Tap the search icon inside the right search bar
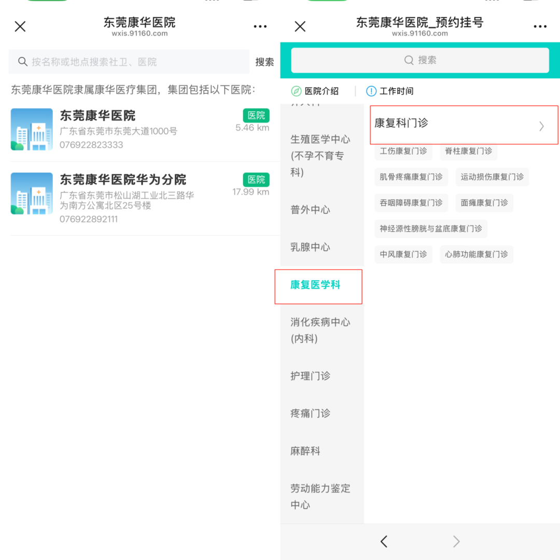The width and height of the screenshot is (560, 560). coord(410,60)
